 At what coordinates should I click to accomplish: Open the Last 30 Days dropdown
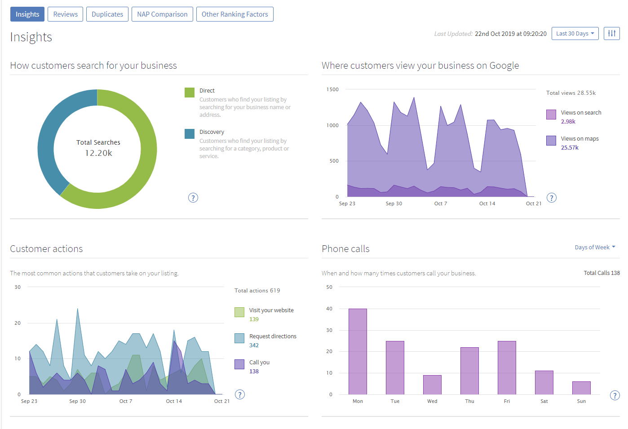(575, 33)
